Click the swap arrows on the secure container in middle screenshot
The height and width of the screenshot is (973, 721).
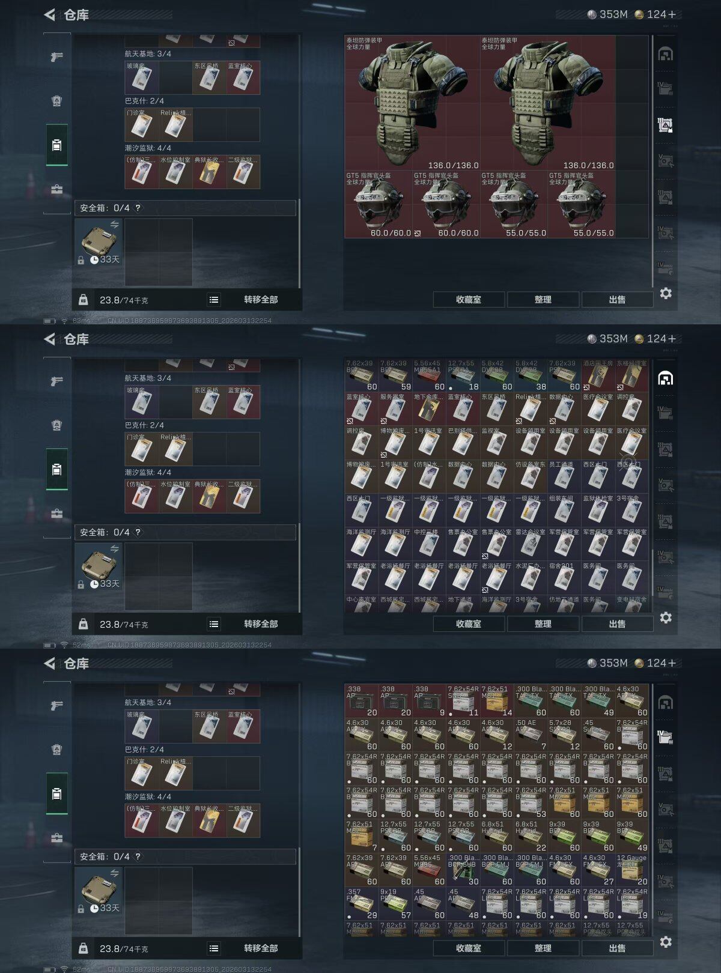coord(114,549)
